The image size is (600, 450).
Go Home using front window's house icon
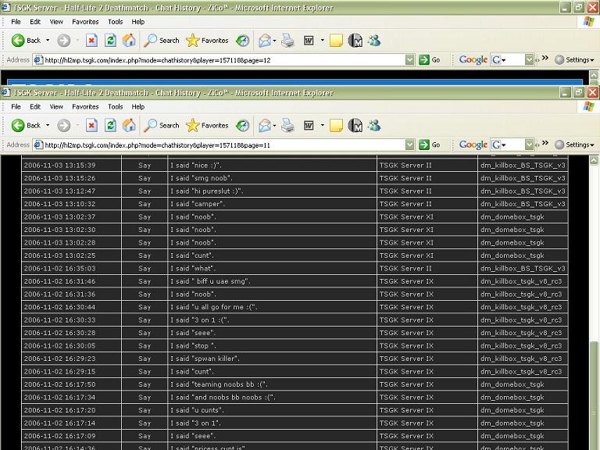(129, 125)
